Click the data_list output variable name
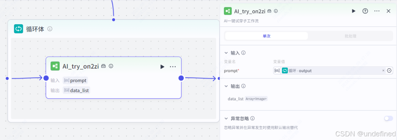 [236, 99]
